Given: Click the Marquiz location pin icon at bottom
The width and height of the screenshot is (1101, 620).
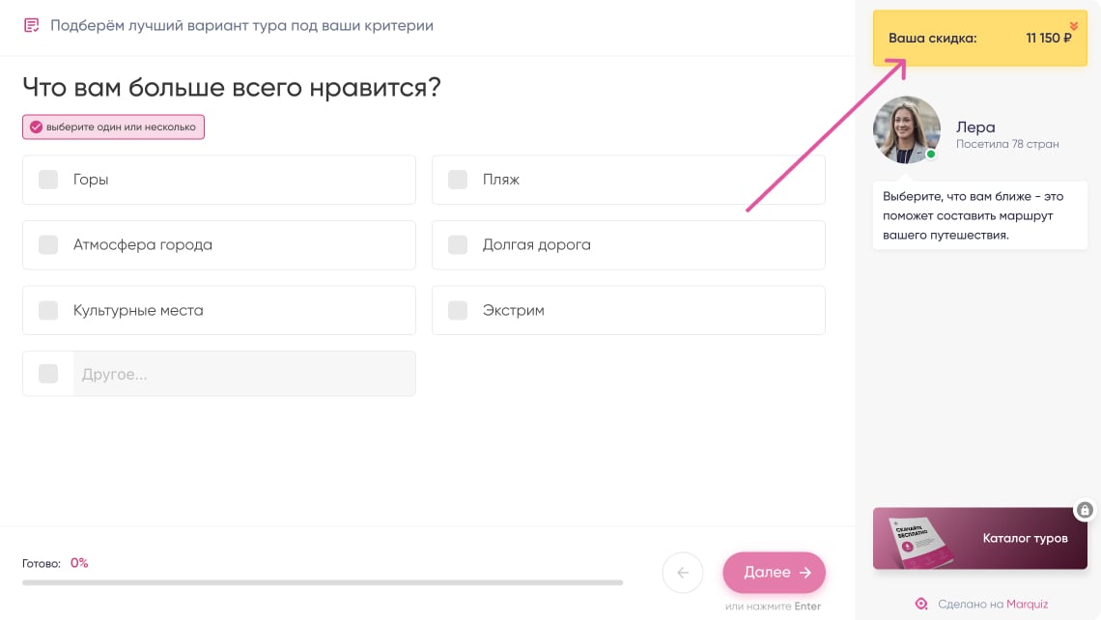Looking at the screenshot, I should tap(922, 603).
